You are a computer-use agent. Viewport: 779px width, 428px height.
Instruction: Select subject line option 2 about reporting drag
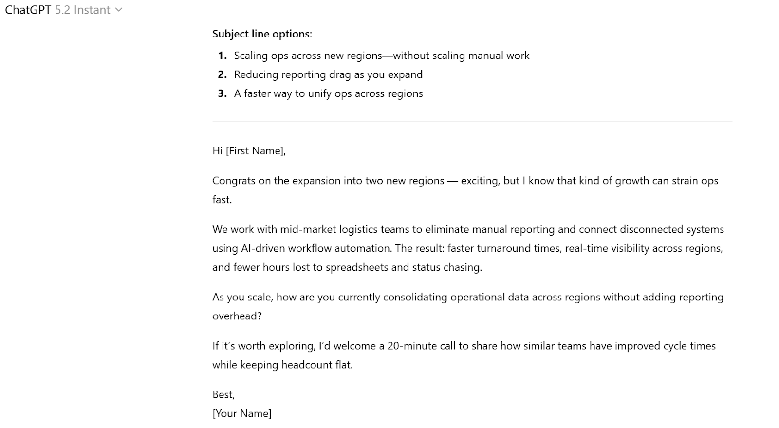(328, 74)
